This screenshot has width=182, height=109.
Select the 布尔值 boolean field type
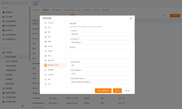(50, 46)
